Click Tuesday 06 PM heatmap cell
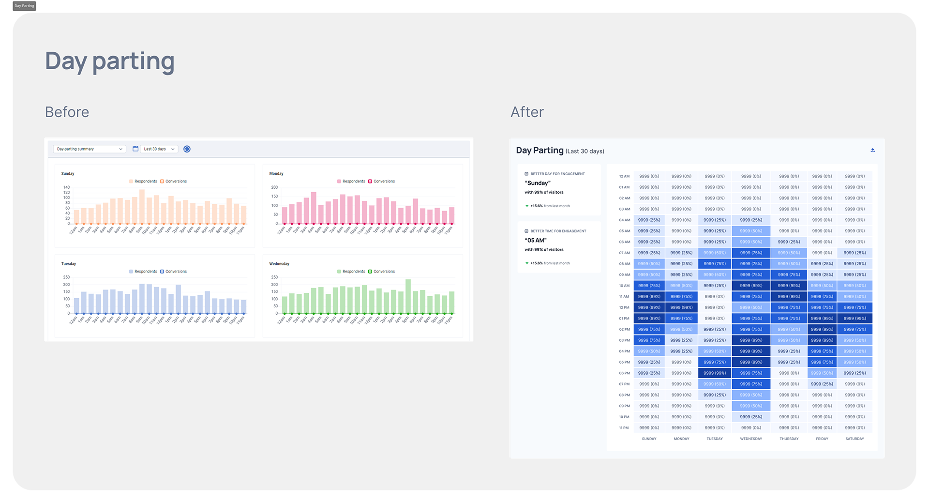 pyautogui.click(x=715, y=373)
